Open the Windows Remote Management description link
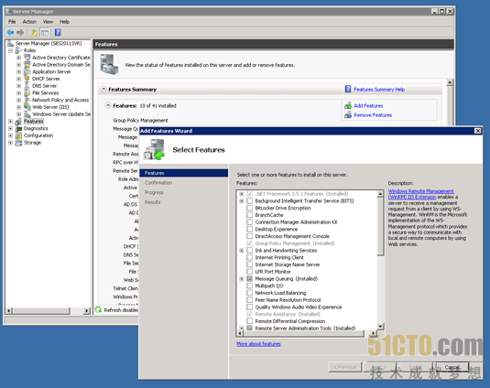 [421, 194]
